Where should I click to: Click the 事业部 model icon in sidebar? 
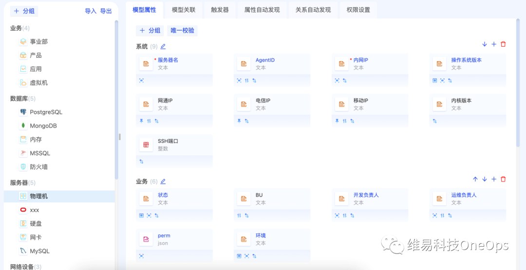click(23, 41)
